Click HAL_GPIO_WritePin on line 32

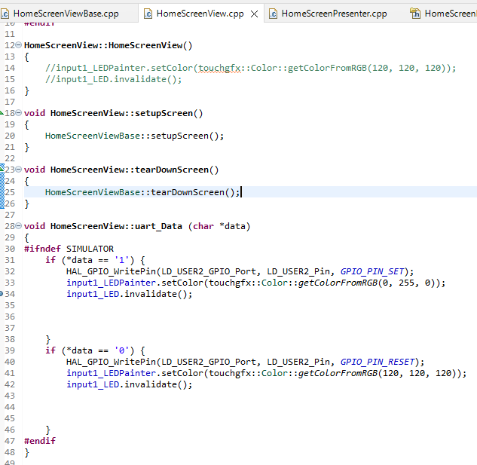pyautogui.click(x=111, y=271)
